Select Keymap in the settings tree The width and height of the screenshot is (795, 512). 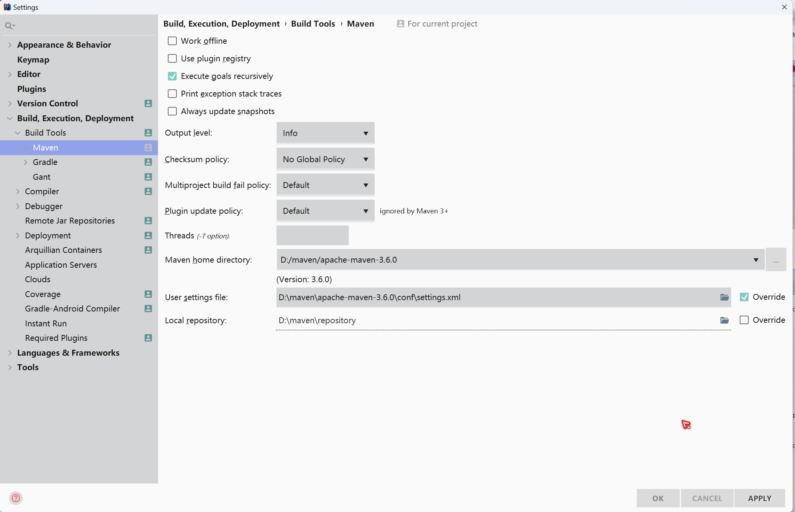tap(33, 60)
